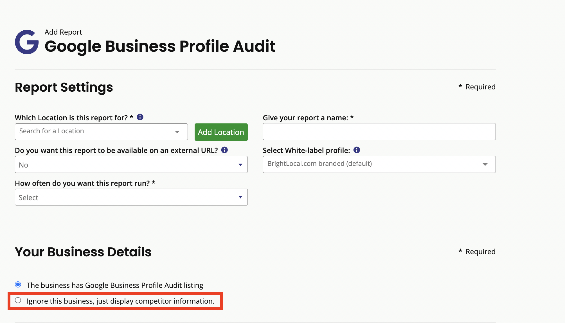Open the White-label profile dropdown

(x=379, y=164)
